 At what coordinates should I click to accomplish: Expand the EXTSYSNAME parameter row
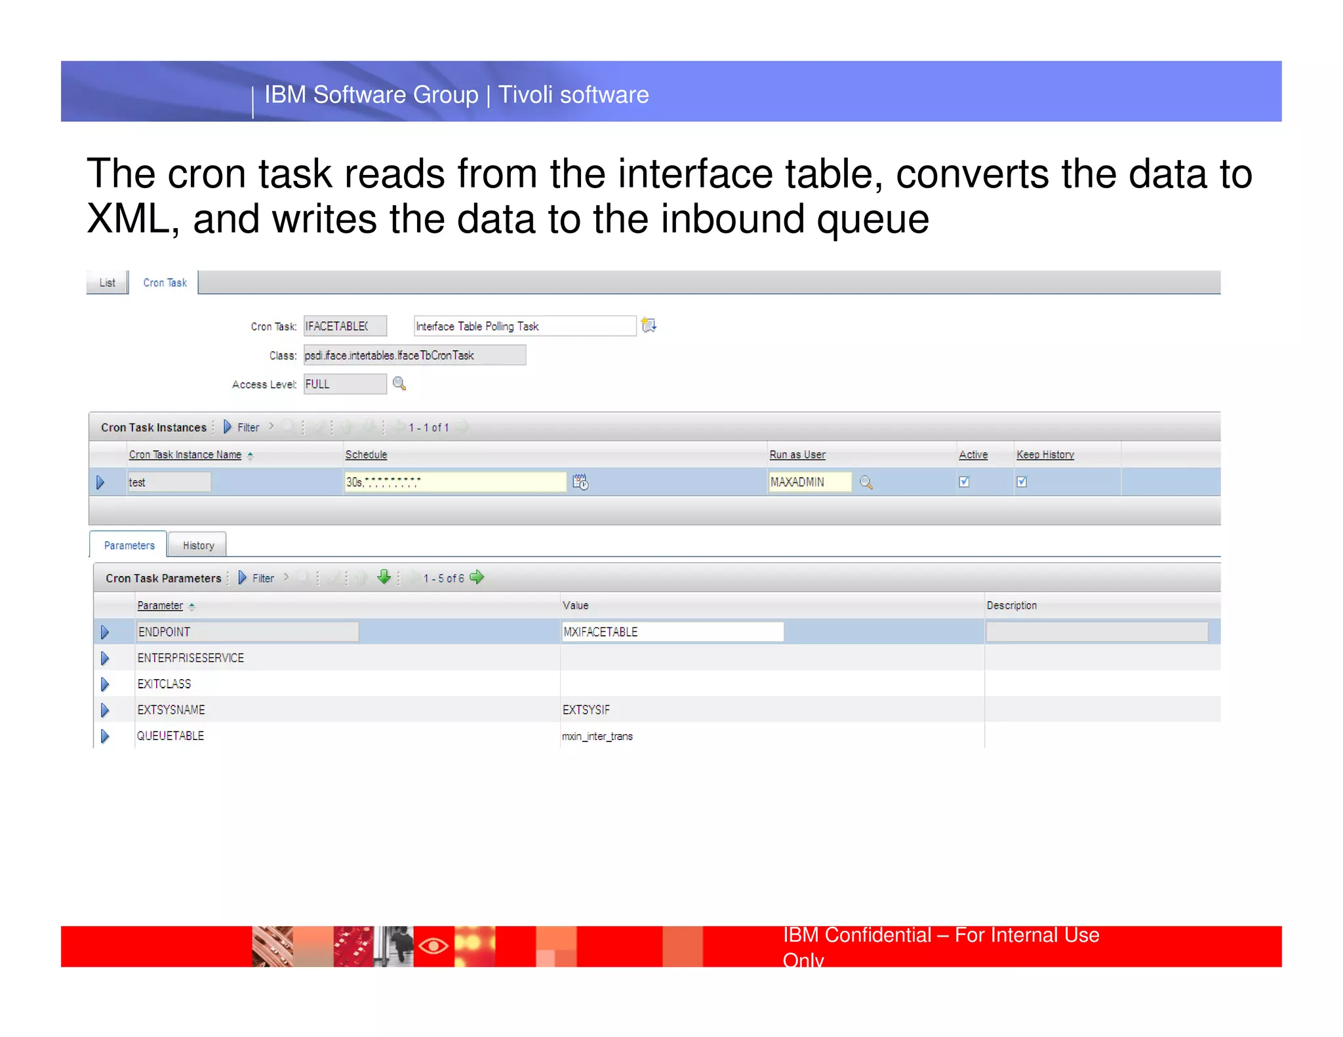(x=105, y=710)
